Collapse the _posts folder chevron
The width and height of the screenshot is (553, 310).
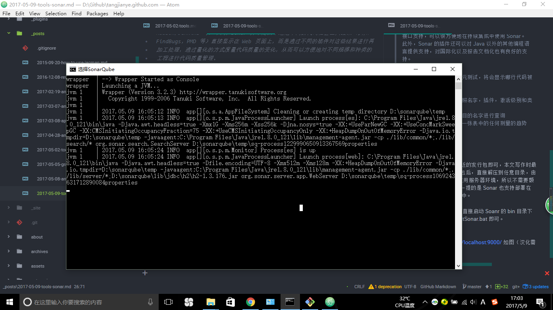[9, 34]
